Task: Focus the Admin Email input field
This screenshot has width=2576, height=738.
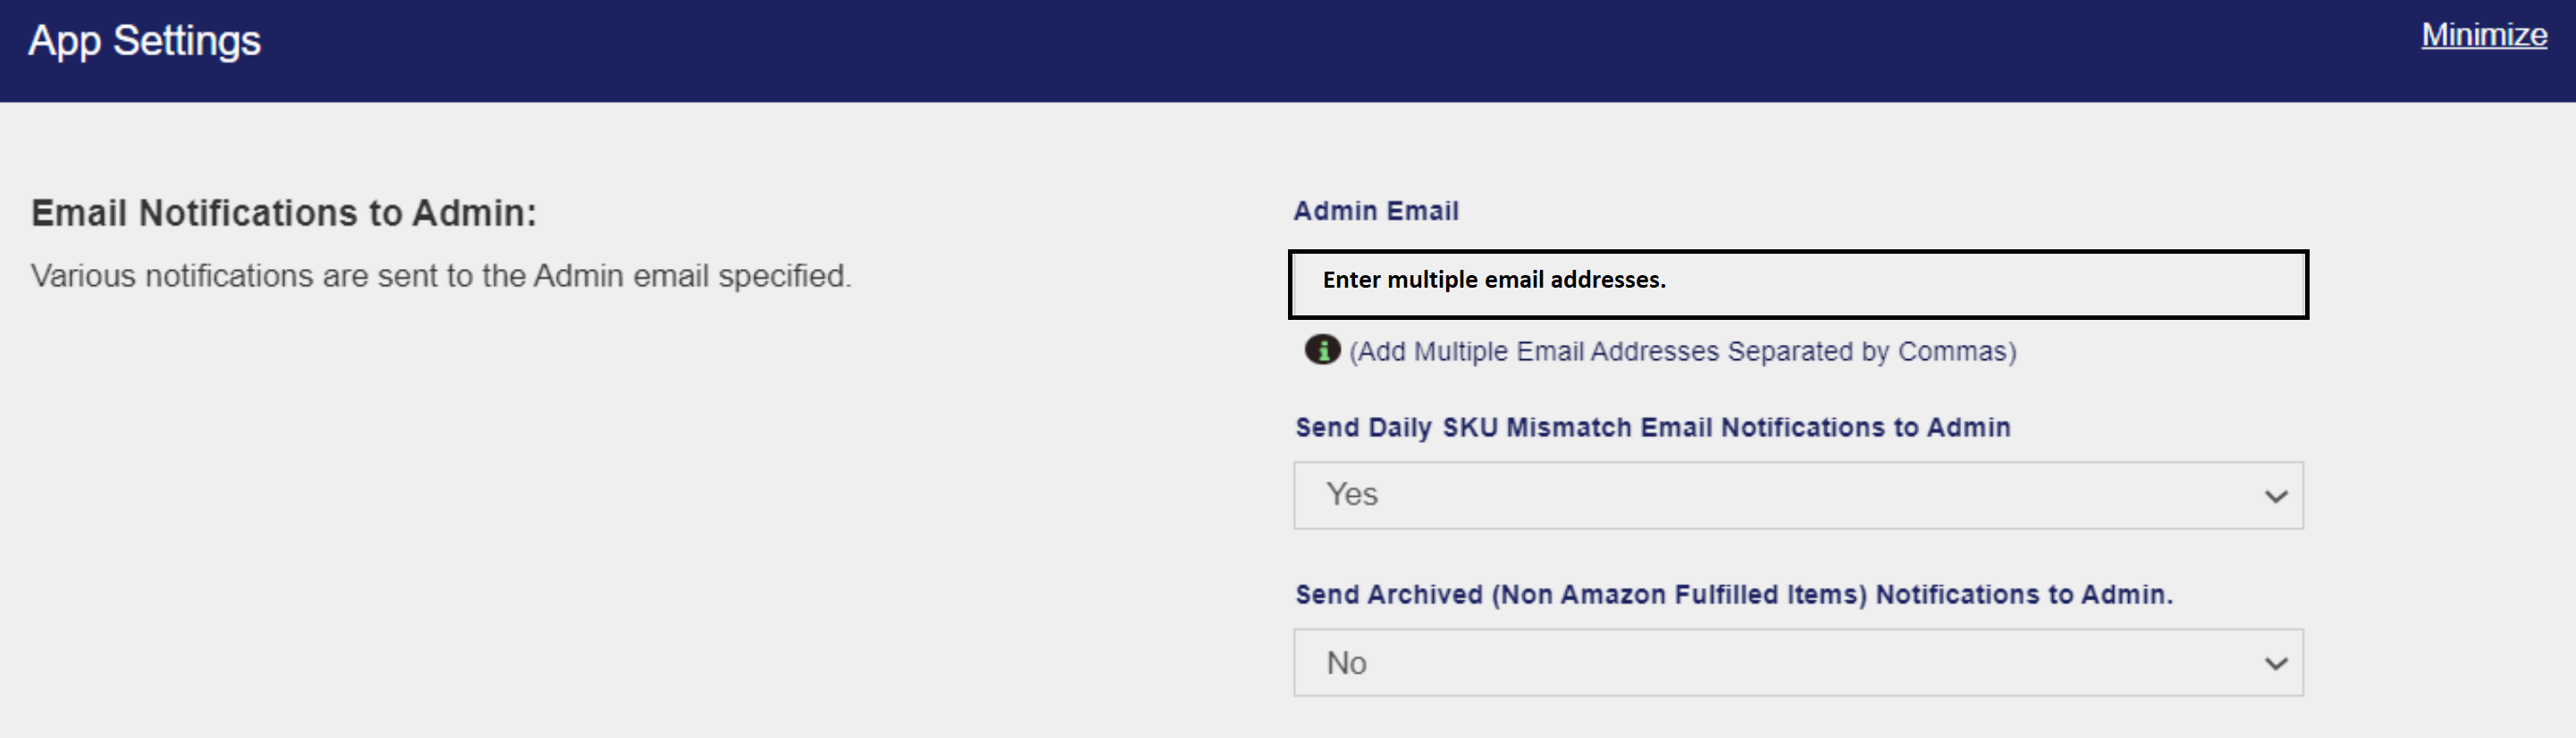Action: pyautogui.click(x=1797, y=285)
